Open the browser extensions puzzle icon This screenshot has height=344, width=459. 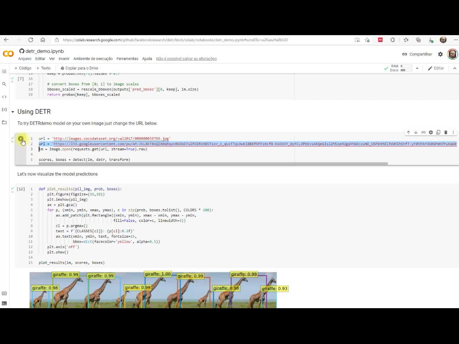(393, 40)
